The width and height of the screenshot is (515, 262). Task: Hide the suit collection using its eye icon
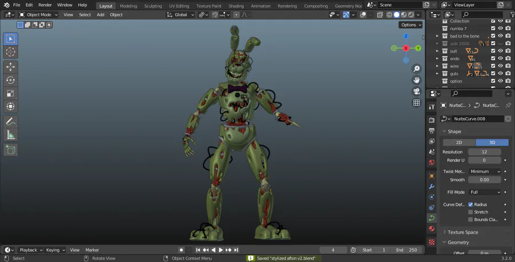(x=500, y=51)
